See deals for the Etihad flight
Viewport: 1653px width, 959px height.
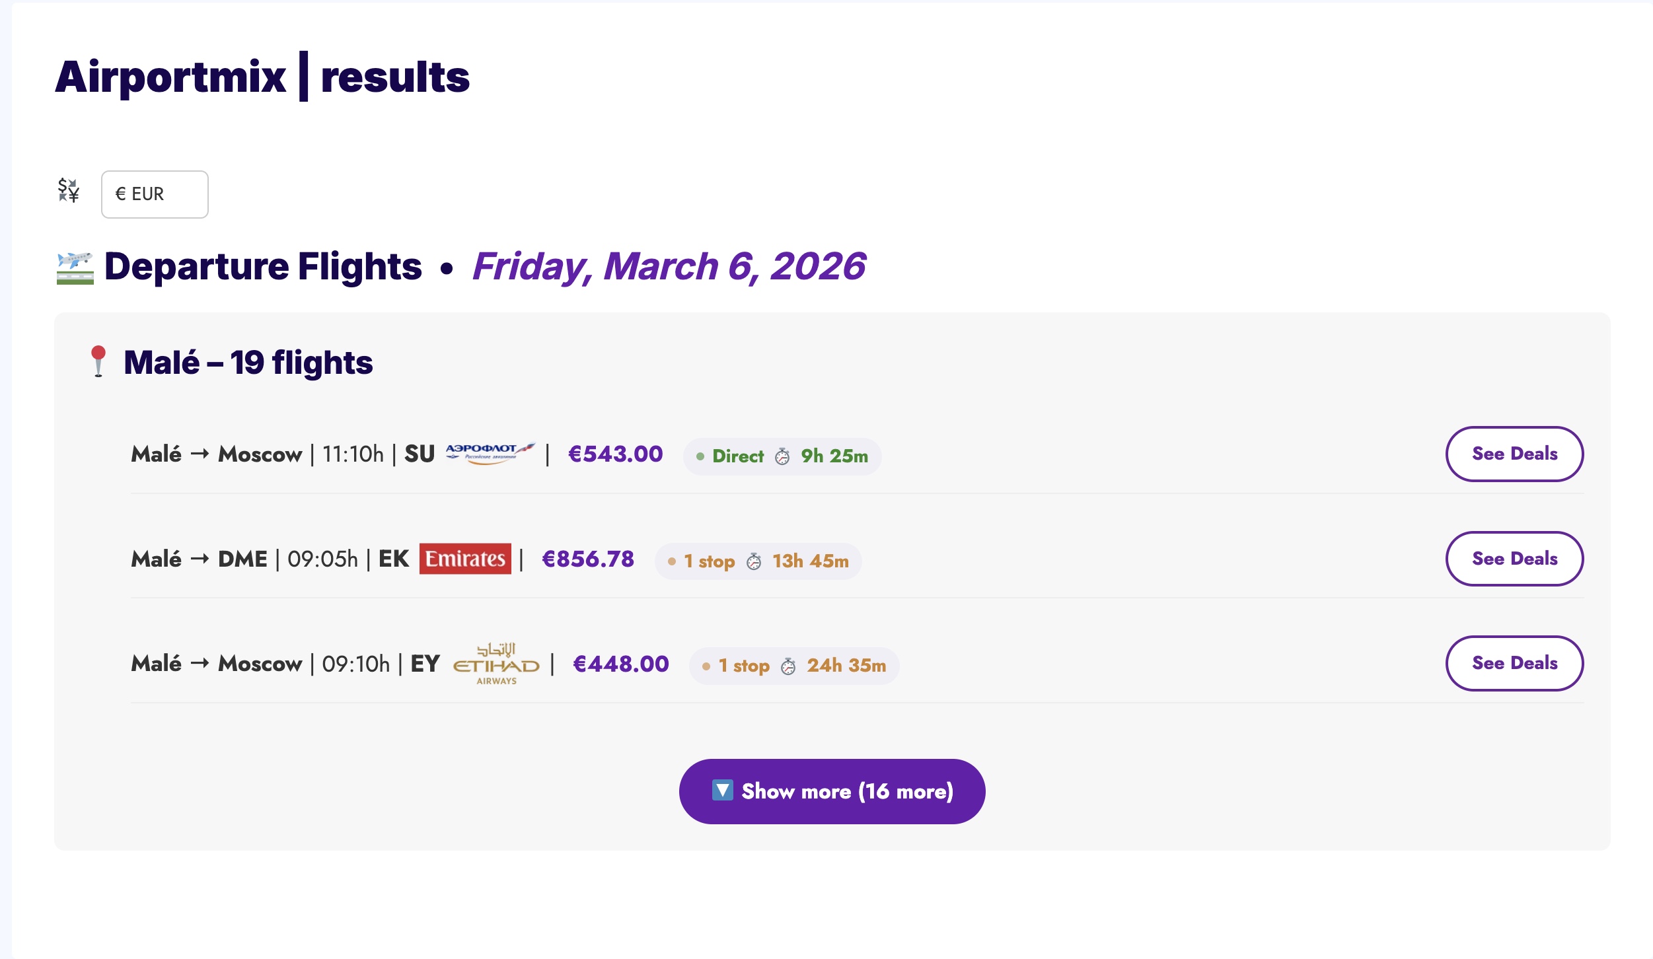(1514, 663)
